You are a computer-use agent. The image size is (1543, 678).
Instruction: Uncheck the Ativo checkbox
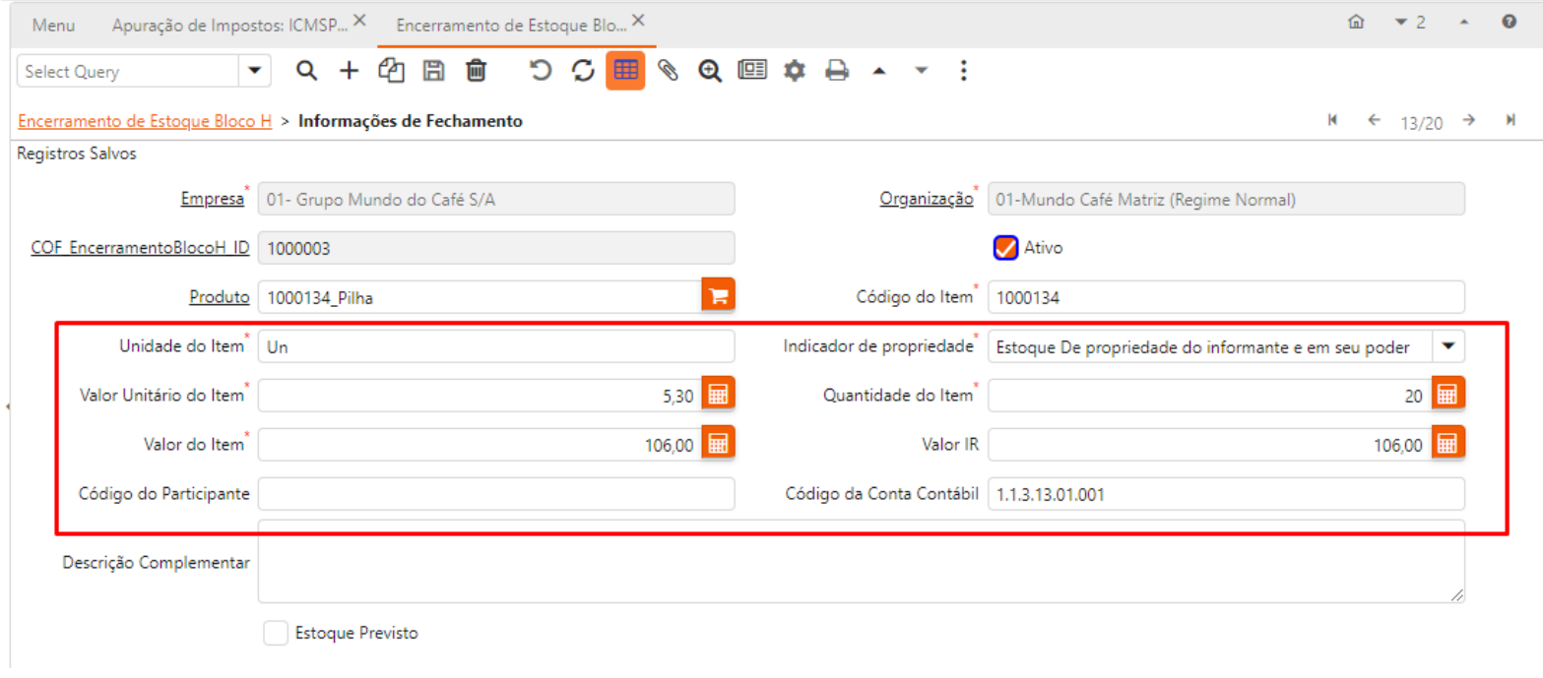[1004, 248]
